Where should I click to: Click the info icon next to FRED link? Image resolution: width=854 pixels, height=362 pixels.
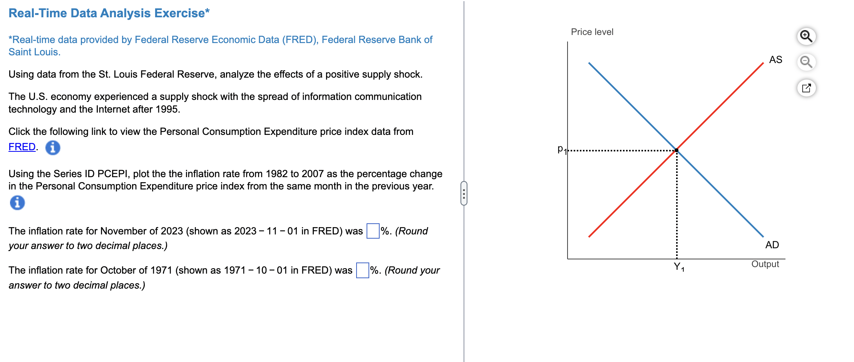point(52,148)
